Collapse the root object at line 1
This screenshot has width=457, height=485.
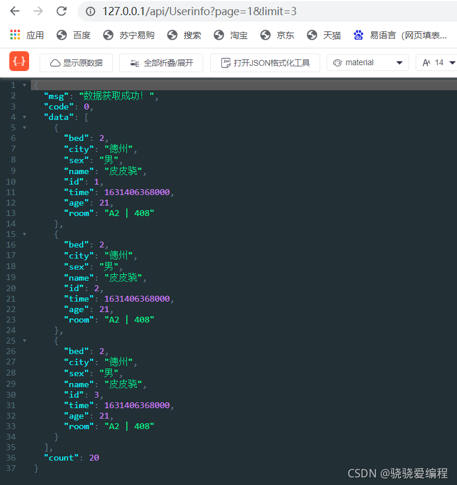click(24, 85)
